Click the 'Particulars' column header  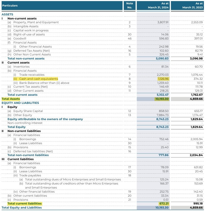click(62, 5)
